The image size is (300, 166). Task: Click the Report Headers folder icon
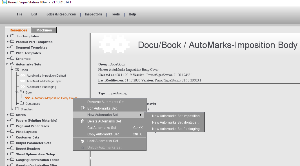point(12,148)
